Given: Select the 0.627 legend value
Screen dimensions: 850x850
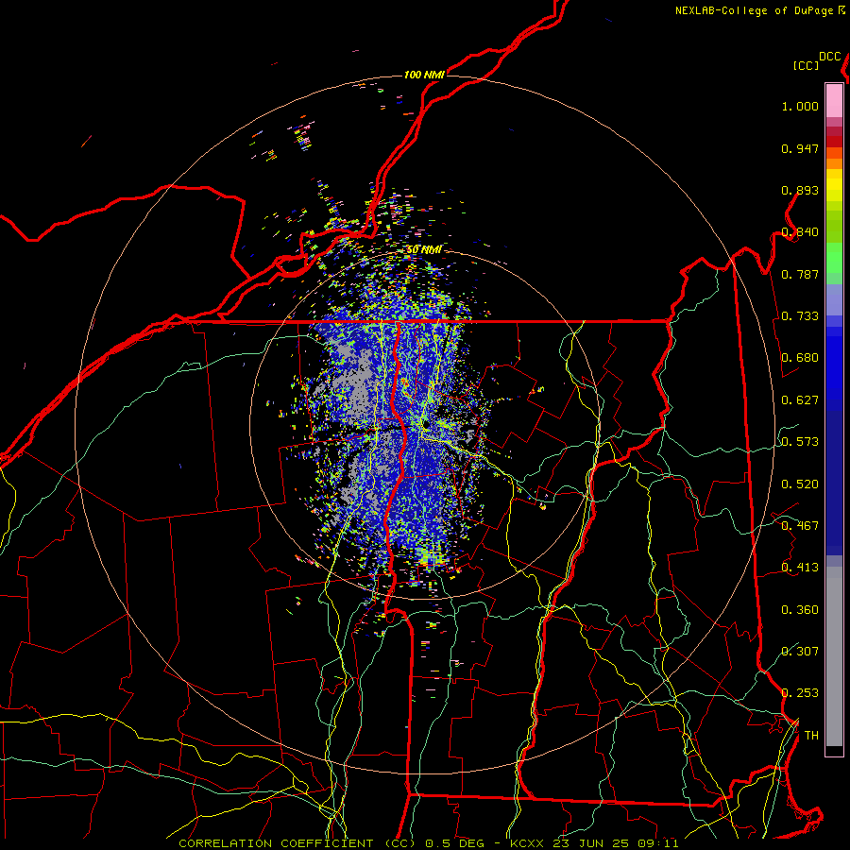Looking at the screenshot, I should coord(800,400).
